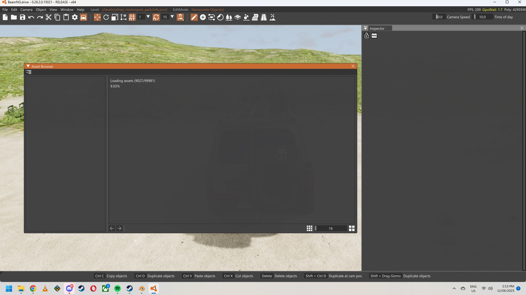Open Blender from the taskbar
The width and height of the screenshot is (526, 295).
pos(142,288)
